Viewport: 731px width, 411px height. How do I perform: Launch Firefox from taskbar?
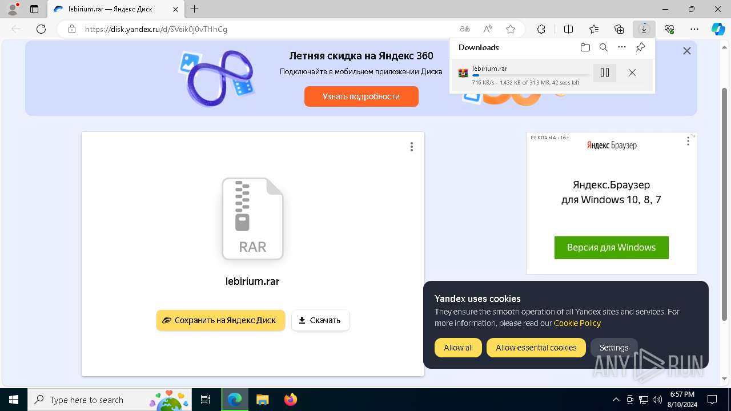[291, 400]
